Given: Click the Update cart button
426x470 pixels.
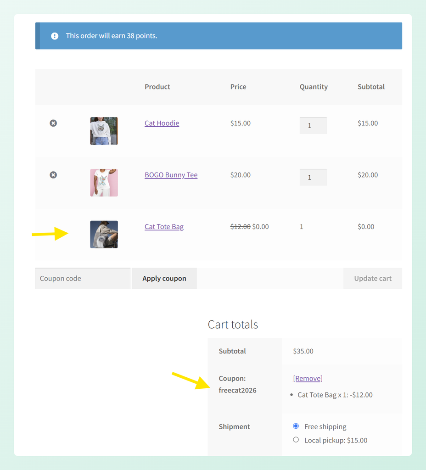Looking at the screenshot, I should coord(373,279).
